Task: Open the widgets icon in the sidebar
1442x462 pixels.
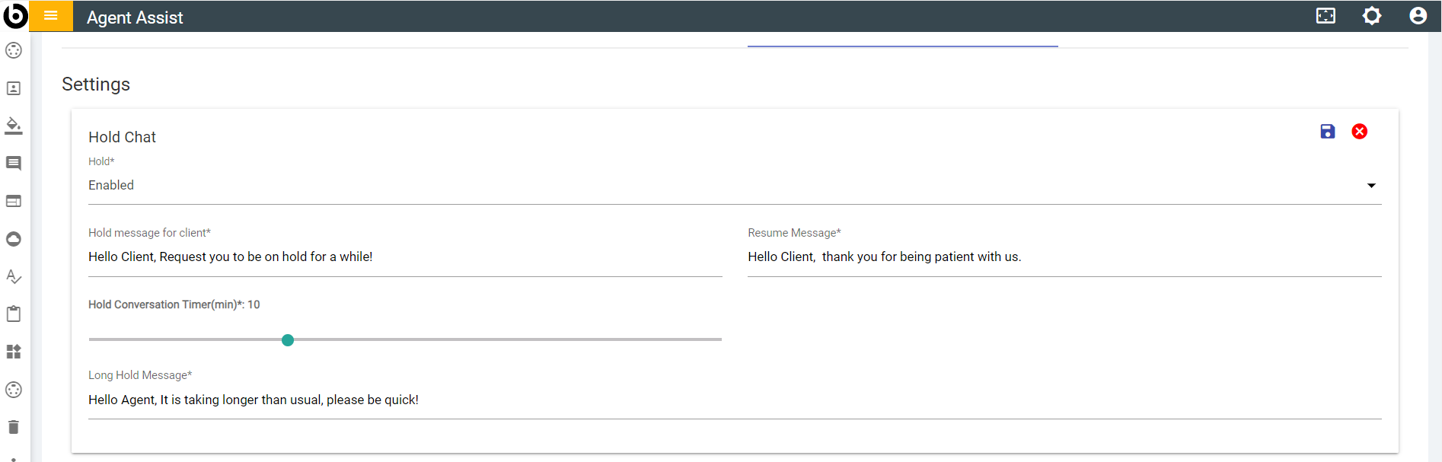Action: pos(14,352)
